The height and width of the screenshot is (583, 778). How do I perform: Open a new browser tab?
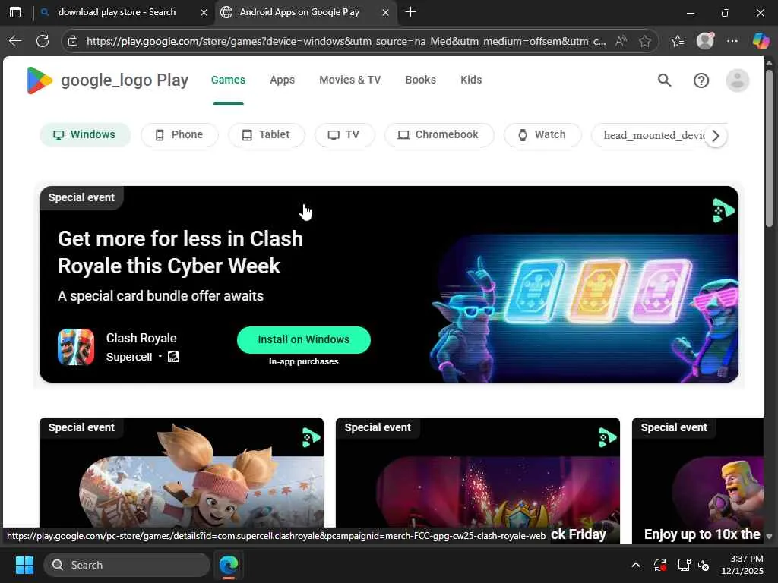[410, 12]
